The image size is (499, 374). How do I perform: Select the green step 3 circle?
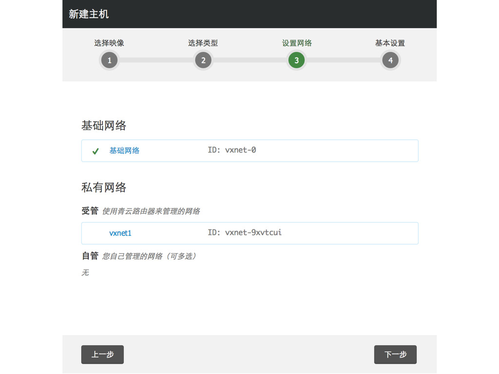pos(297,60)
